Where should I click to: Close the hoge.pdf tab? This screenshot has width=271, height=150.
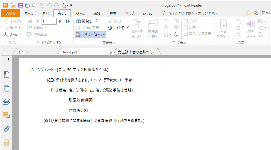click(x=111, y=52)
